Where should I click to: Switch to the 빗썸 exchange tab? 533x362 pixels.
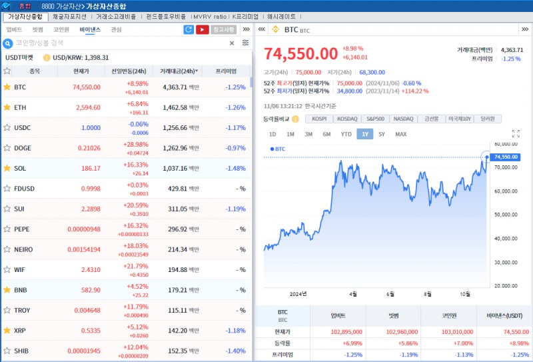(38, 29)
